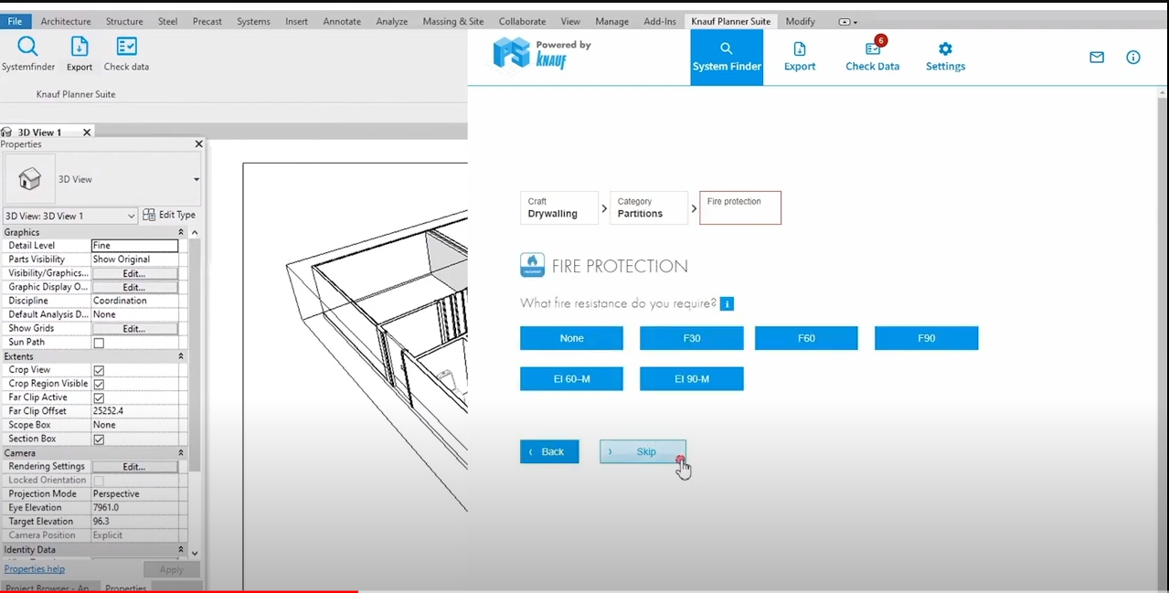
Task: Close the 3D View 1 tab
Action: [87, 132]
